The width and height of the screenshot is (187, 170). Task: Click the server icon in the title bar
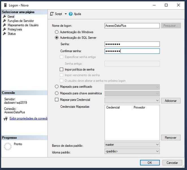(x=5, y=5)
